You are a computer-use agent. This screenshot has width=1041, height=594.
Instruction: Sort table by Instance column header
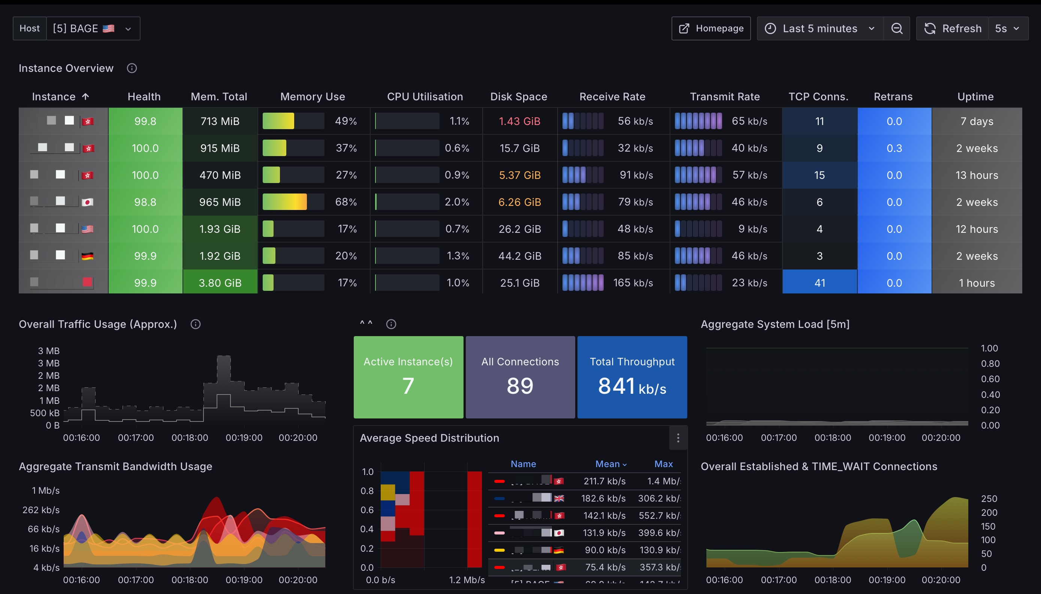point(60,97)
